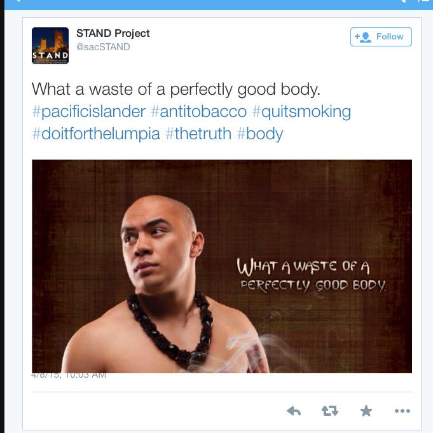The height and width of the screenshot is (433, 433).
Task: Open the attached anti-tobacco image
Action: click(x=222, y=266)
